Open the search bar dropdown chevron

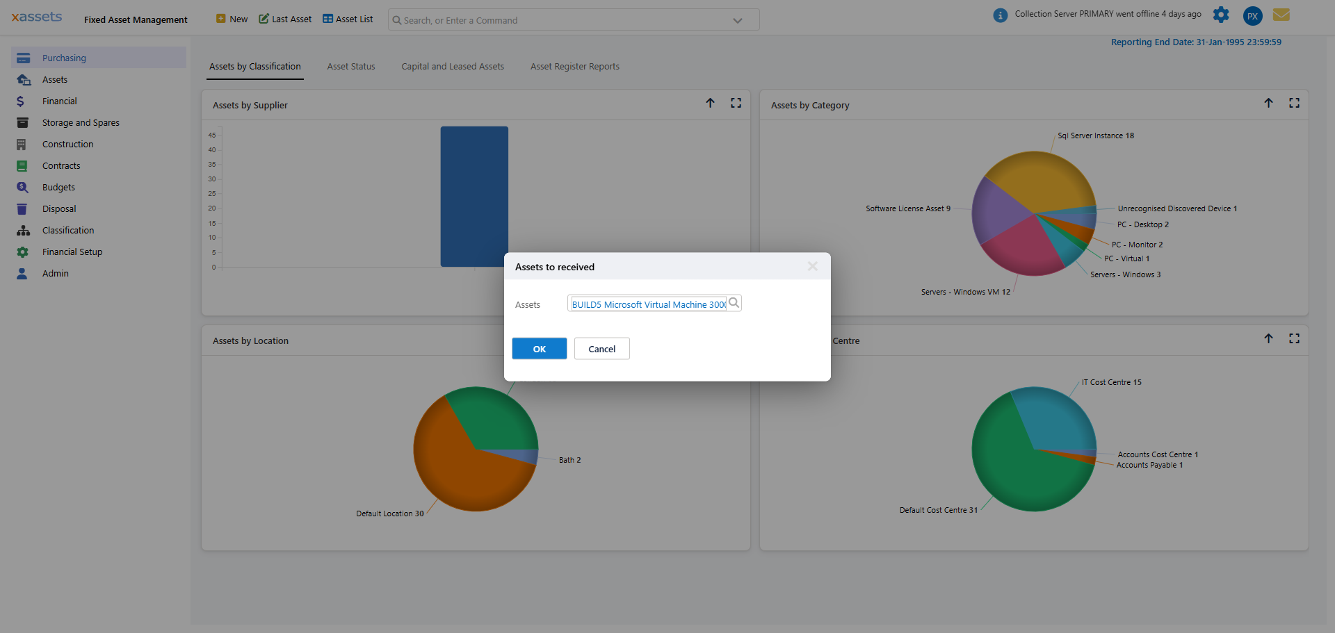click(738, 20)
